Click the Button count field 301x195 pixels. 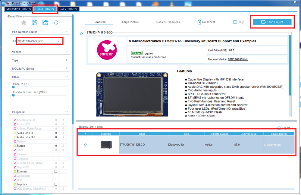(x=56, y=146)
